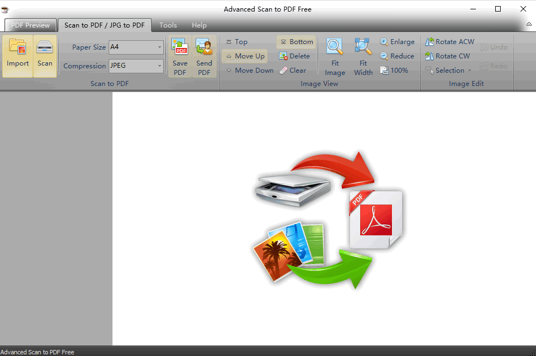Select Fit Image view
The width and height of the screenshot is (536, 356).
point(335,57)
